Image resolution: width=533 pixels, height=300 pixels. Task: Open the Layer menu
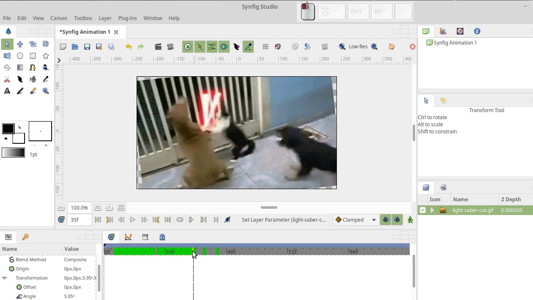pos(105,18)
